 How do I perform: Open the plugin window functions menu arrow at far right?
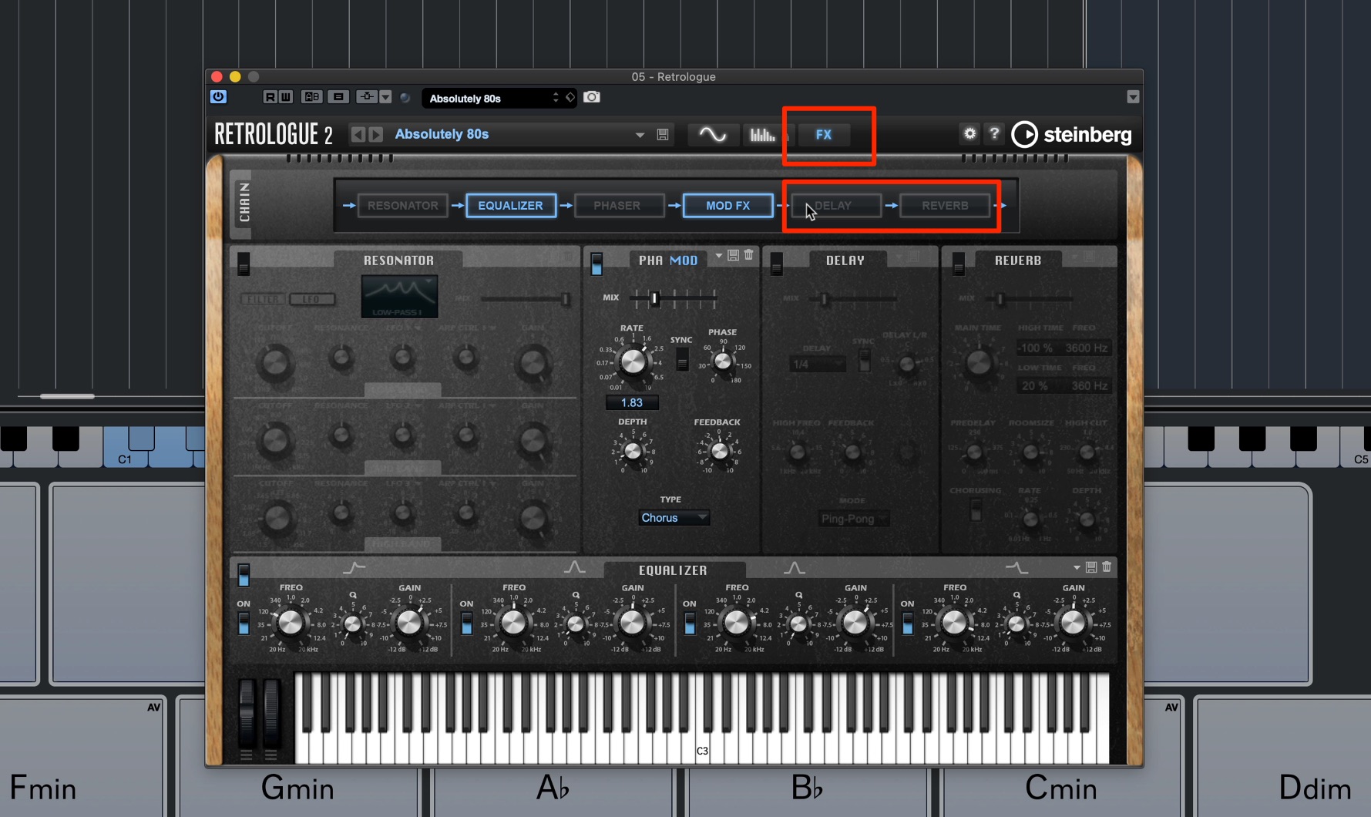tap(1133, 97)
